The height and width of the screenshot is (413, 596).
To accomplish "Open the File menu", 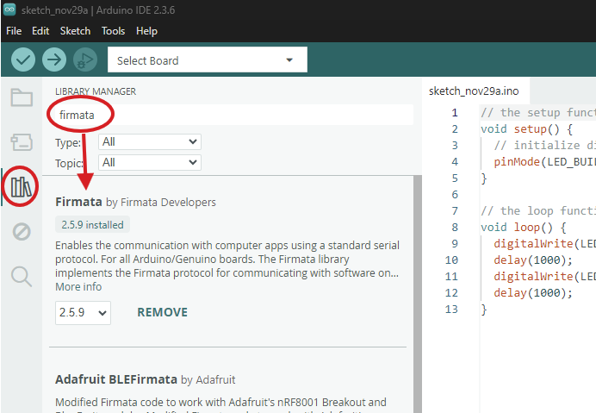I will [14, 31].
